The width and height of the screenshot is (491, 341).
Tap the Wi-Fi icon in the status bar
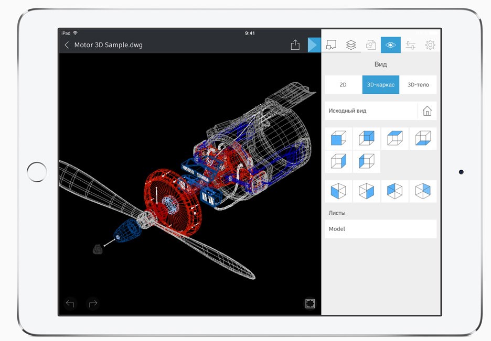[x=75, y=33]
